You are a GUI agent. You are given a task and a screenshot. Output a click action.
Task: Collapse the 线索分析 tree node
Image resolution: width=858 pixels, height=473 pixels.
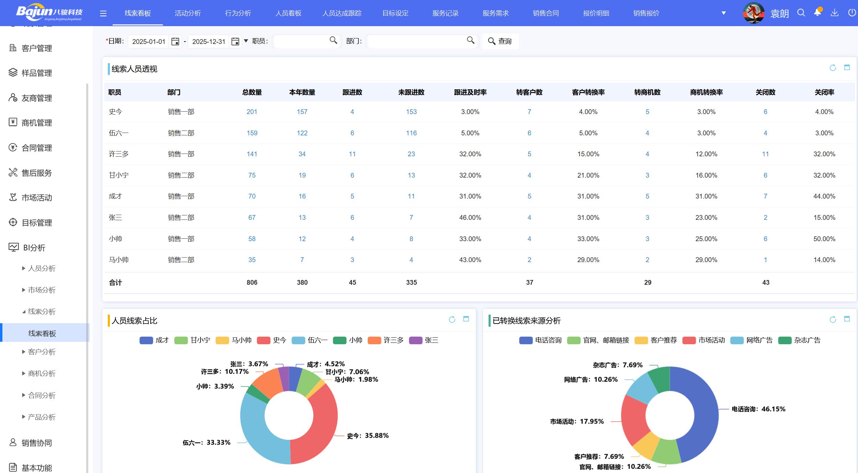24,312
